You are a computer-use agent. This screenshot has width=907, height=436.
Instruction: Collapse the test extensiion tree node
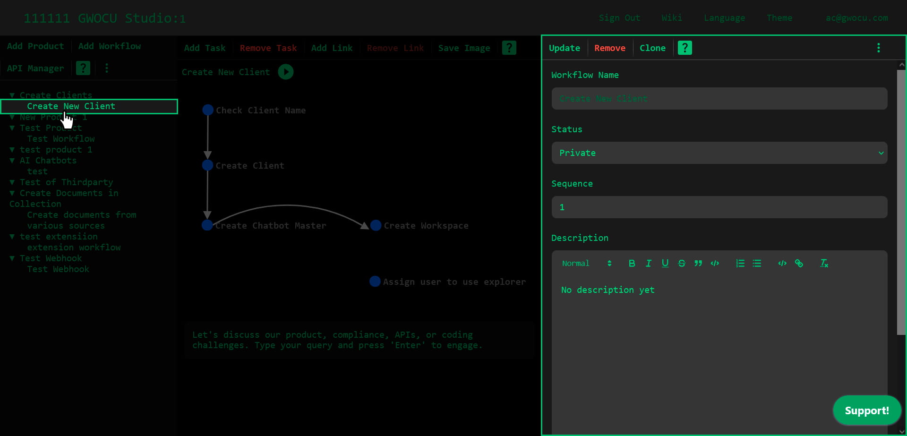12,237
